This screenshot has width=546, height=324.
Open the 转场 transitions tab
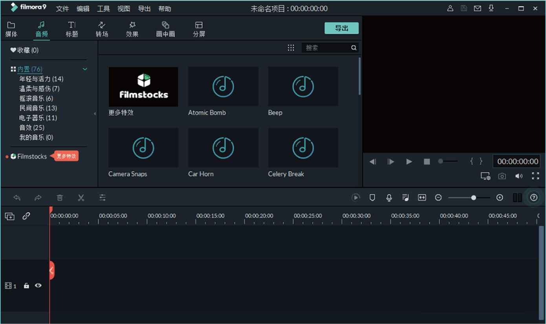click(x=102, y=29)
